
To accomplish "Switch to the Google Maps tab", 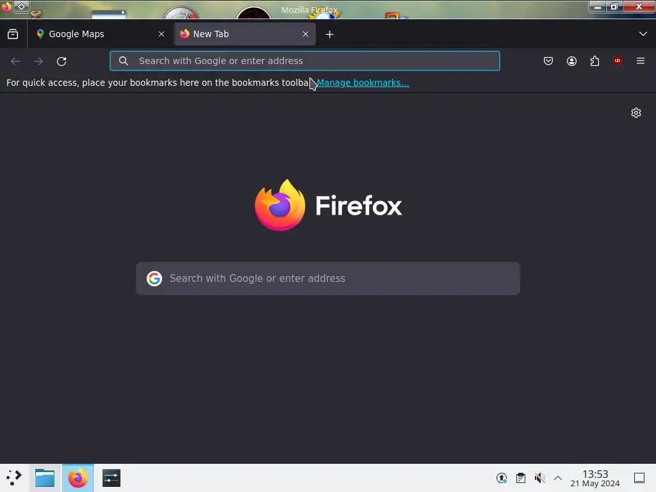I will (101, 34).
